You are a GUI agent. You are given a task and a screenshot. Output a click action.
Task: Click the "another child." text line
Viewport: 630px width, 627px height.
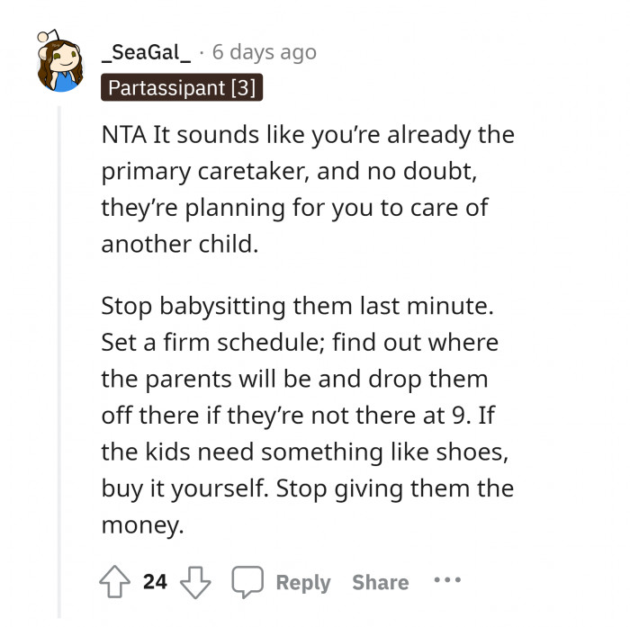tap(179, 244)
